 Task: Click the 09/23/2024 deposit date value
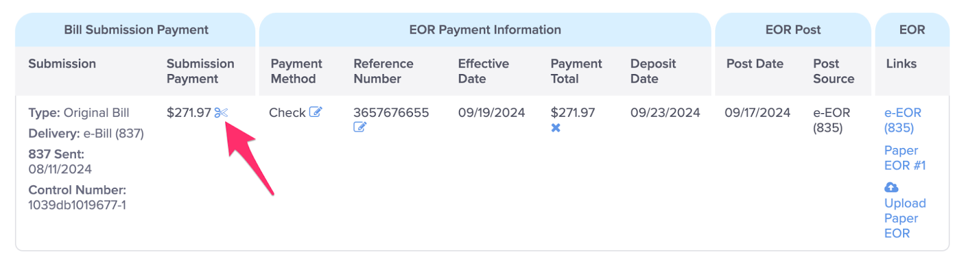pyautogui.click(x=665, y=113)
